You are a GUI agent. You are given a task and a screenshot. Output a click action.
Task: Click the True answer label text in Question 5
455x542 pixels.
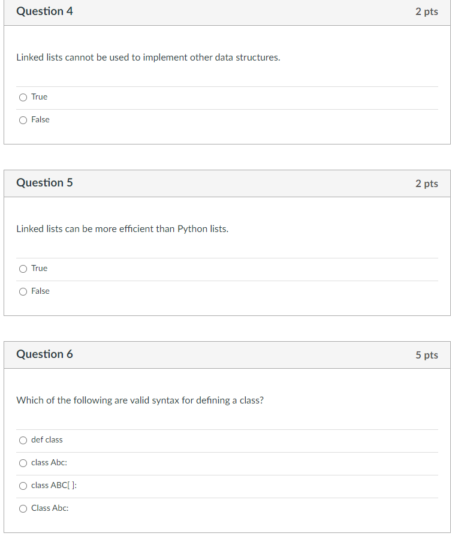coord(40,268)
